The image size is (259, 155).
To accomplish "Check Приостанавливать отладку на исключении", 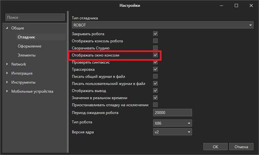I will (x=155, y=105).
